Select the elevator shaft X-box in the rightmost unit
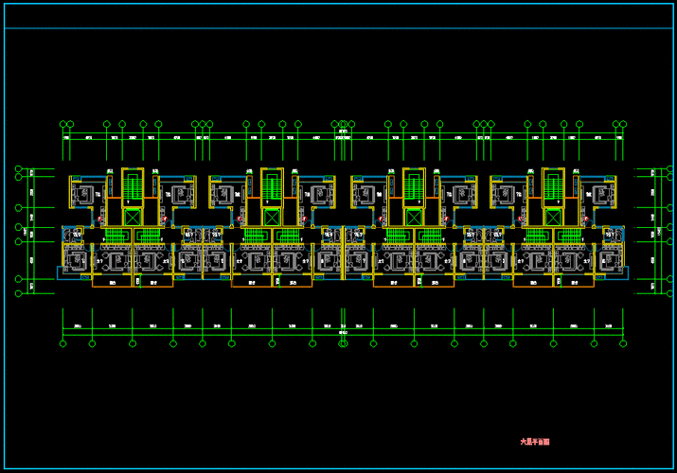 (553, 217)
